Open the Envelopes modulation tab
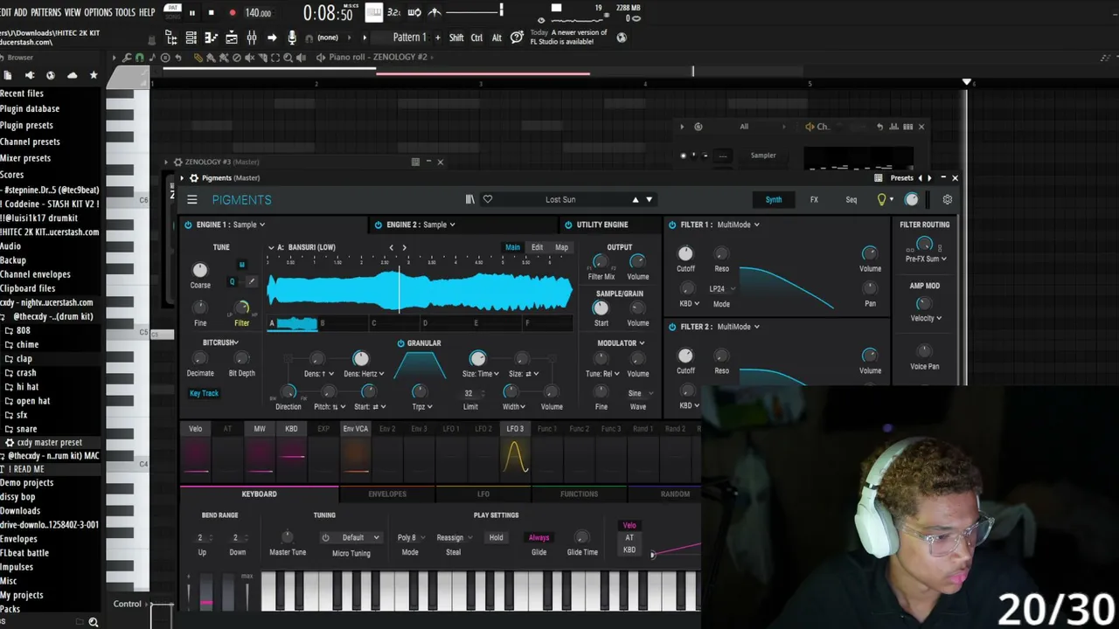Image resolution: width=1119 pixels, height=629 pixels. coord(387,494)
